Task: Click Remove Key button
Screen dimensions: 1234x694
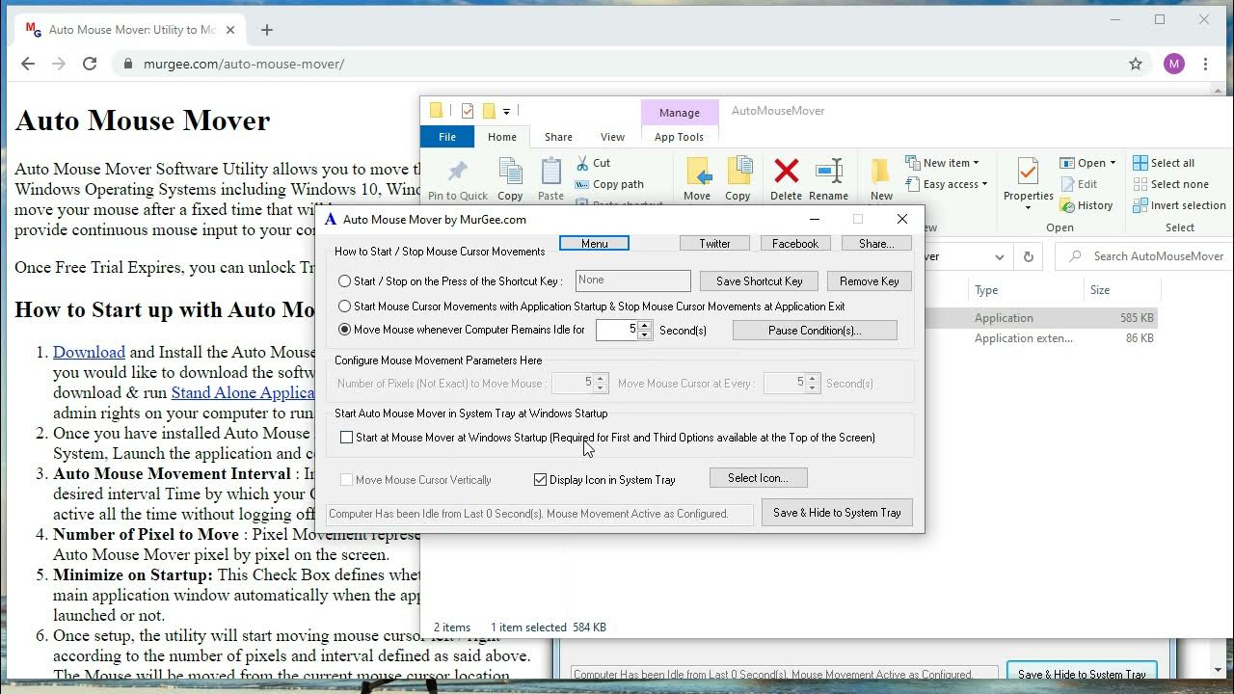Action: 870,281
